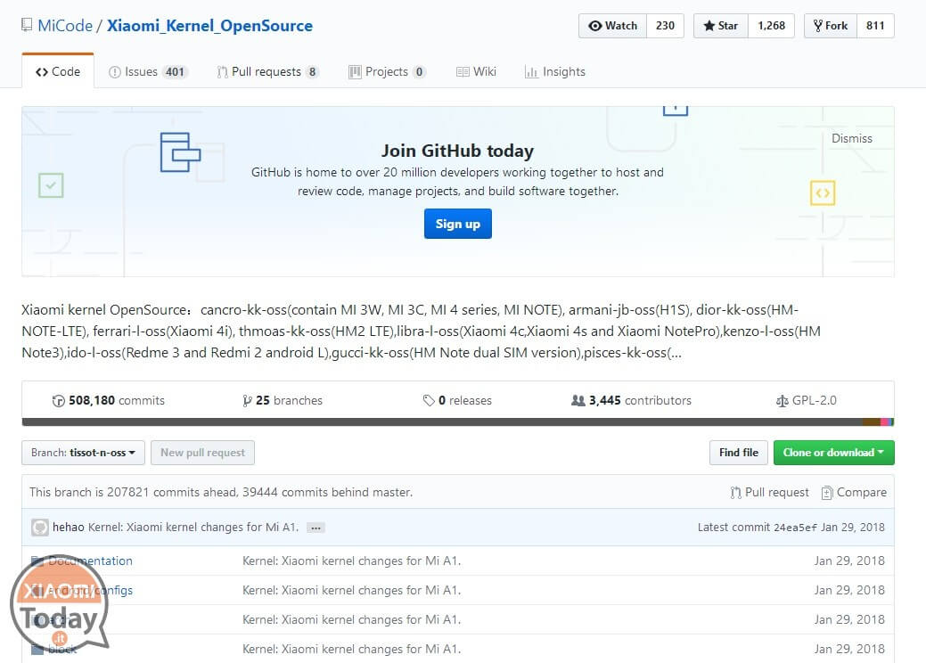926x663 pixels.
Task: Open the MiCode owner link
Action: pos(65,26)
